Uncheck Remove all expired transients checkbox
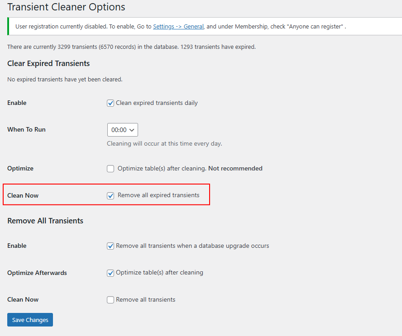 [x=110, y=196]
